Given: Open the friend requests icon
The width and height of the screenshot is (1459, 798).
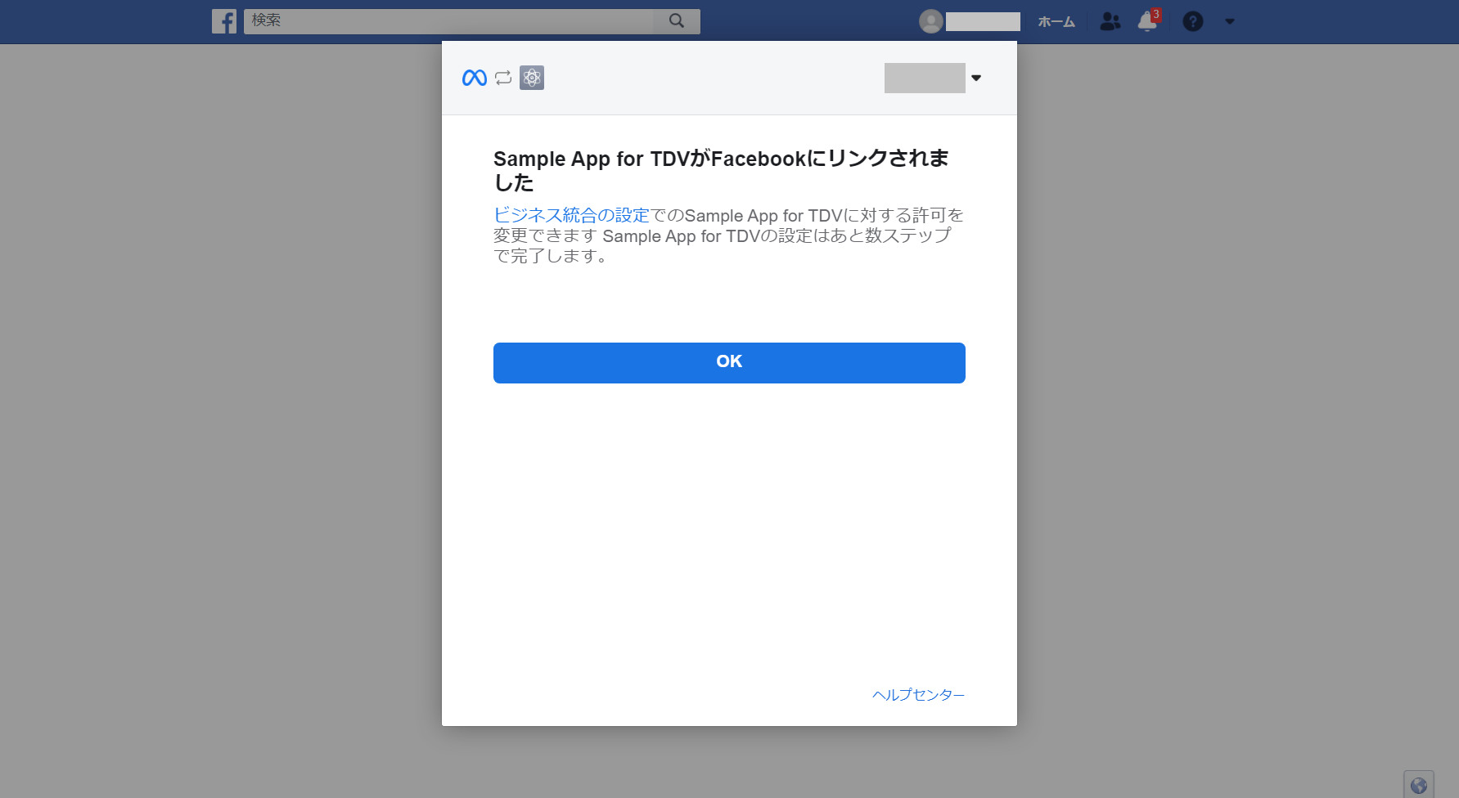Looking at the screenshot, I should point(1110,21).
